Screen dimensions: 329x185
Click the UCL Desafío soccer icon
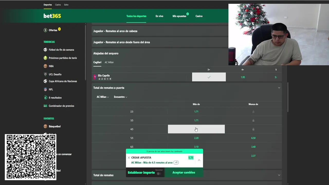(45, 74)
